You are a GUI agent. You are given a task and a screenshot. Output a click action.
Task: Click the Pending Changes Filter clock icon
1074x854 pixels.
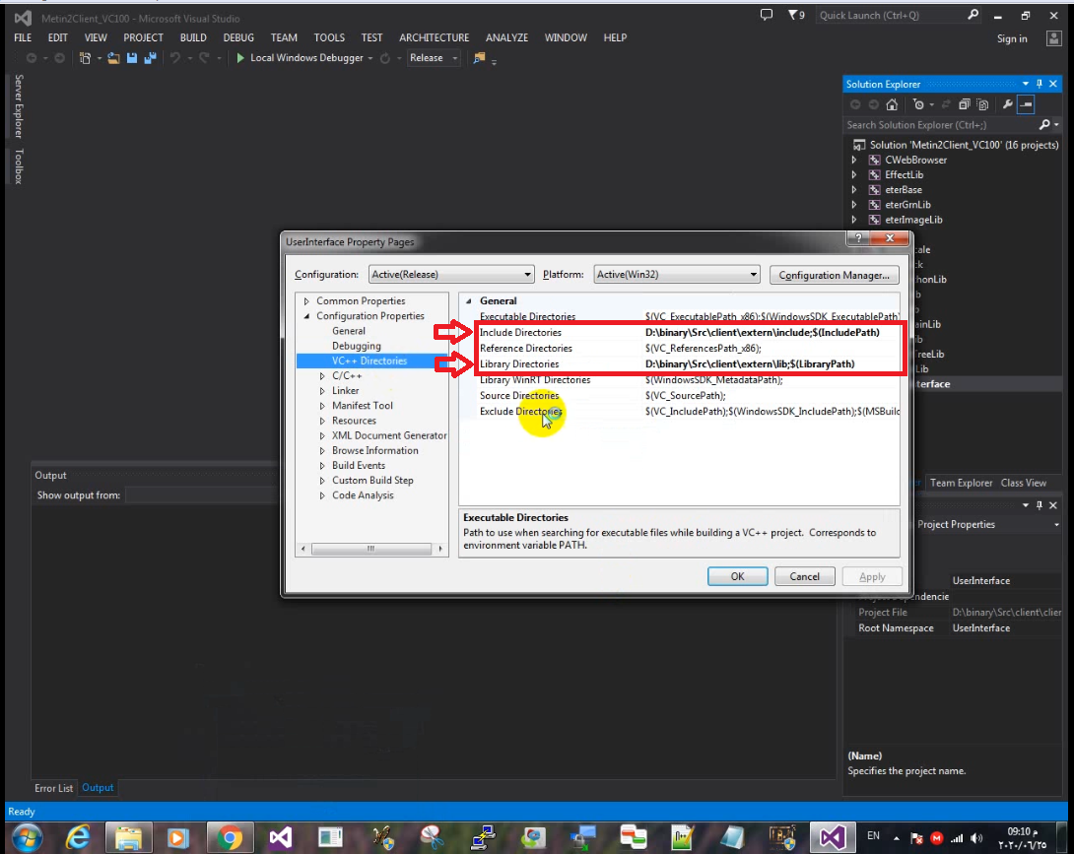[918, 104]
